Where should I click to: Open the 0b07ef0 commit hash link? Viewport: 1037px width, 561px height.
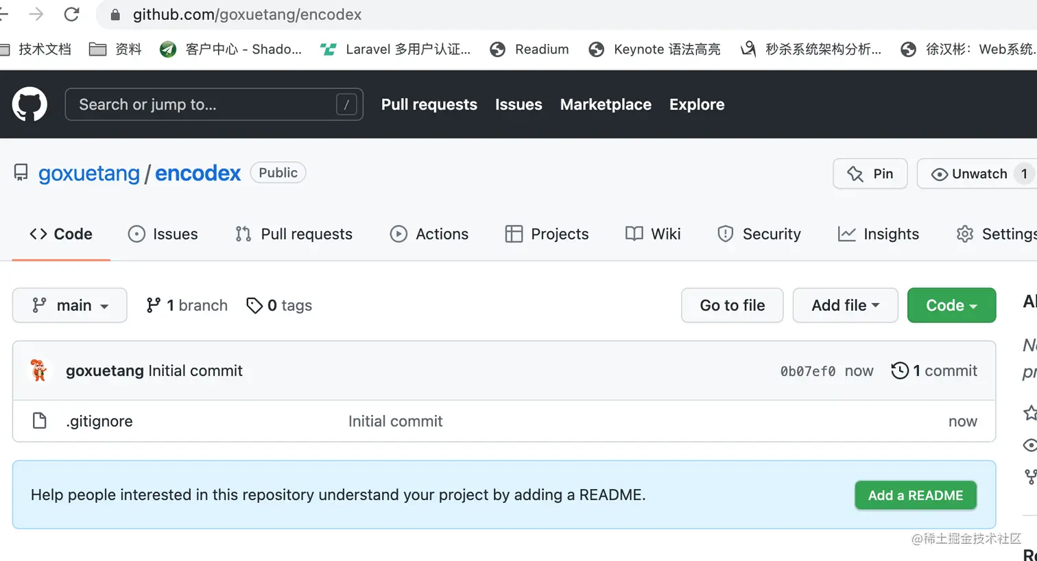point(807,371)
